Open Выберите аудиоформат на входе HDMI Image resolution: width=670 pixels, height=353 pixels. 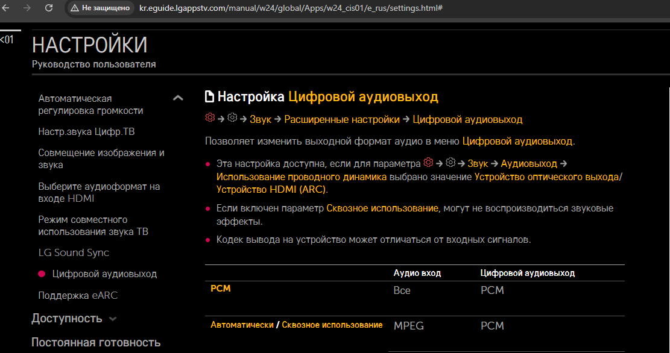coord(99,192)
